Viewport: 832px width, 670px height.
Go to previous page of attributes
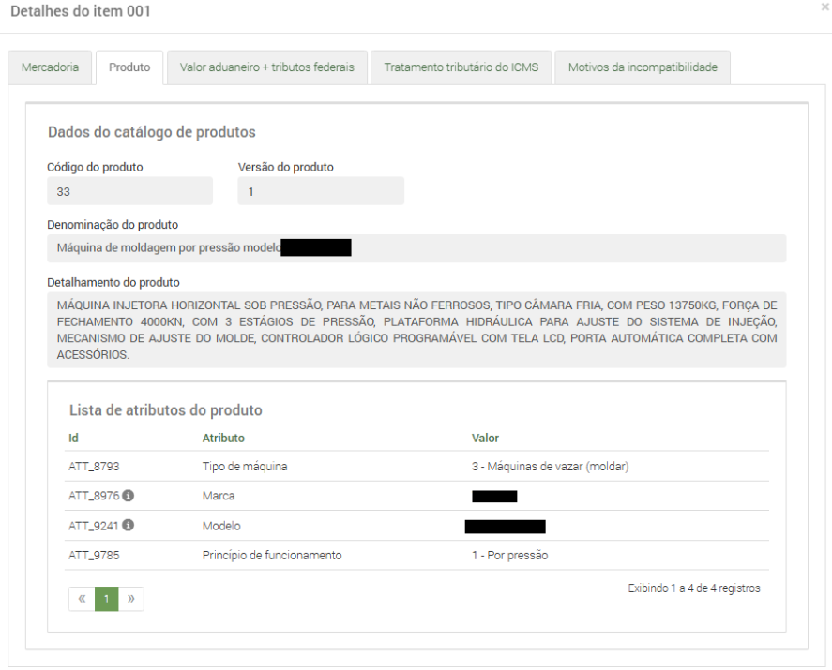coord(82,599)
